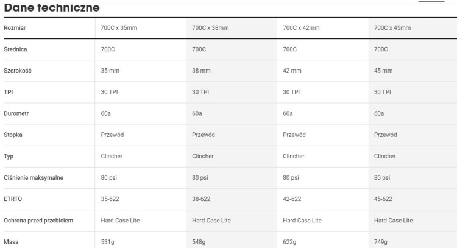
Task: Click the Szerokość row label
Action: (18, 71)
